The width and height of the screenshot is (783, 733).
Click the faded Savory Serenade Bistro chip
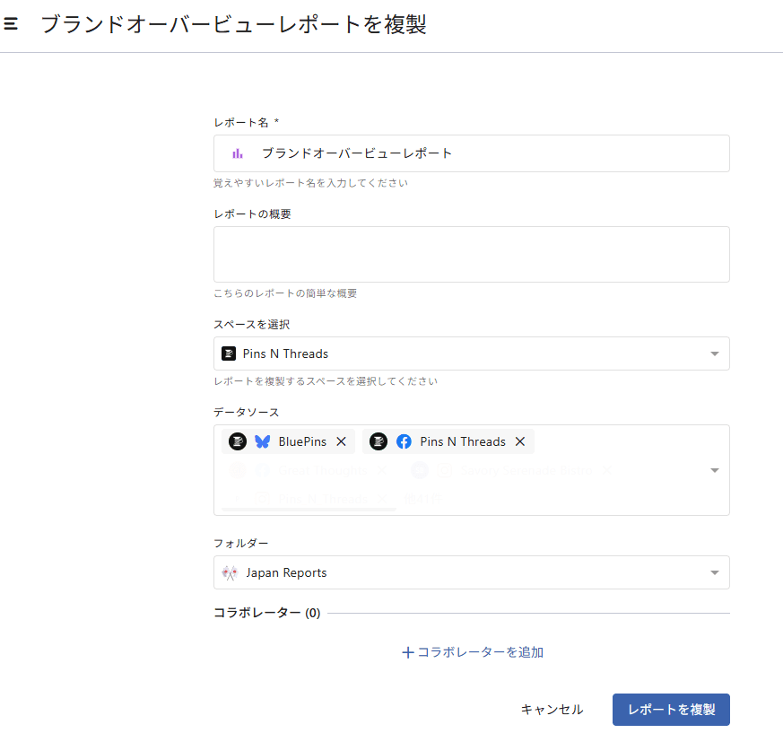coord(511,470)
